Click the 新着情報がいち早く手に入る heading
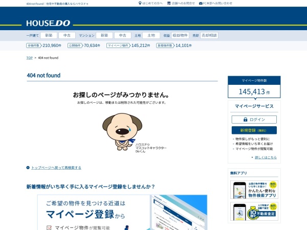307x230 pixels. [91, 187]
